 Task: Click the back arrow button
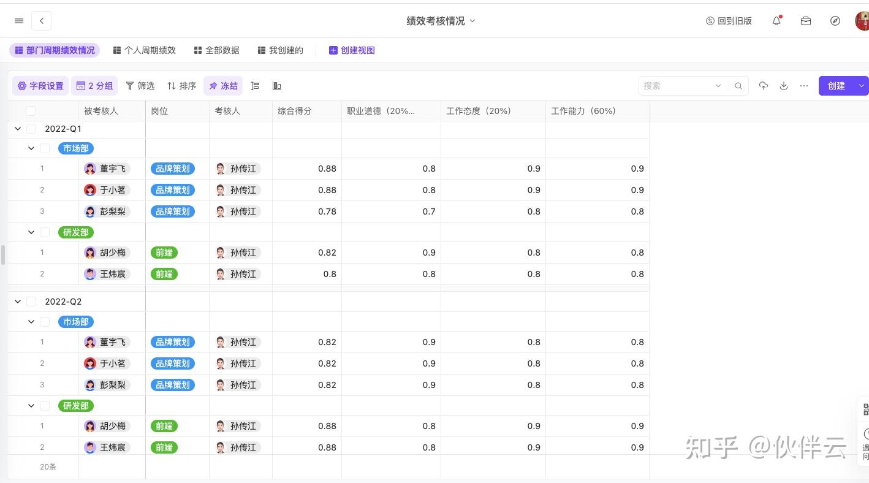click(42, 21)
